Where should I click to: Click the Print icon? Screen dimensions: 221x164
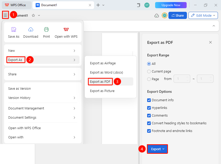click(x=46, y=29)
